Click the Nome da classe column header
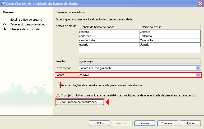 click(x=170, y=27)
